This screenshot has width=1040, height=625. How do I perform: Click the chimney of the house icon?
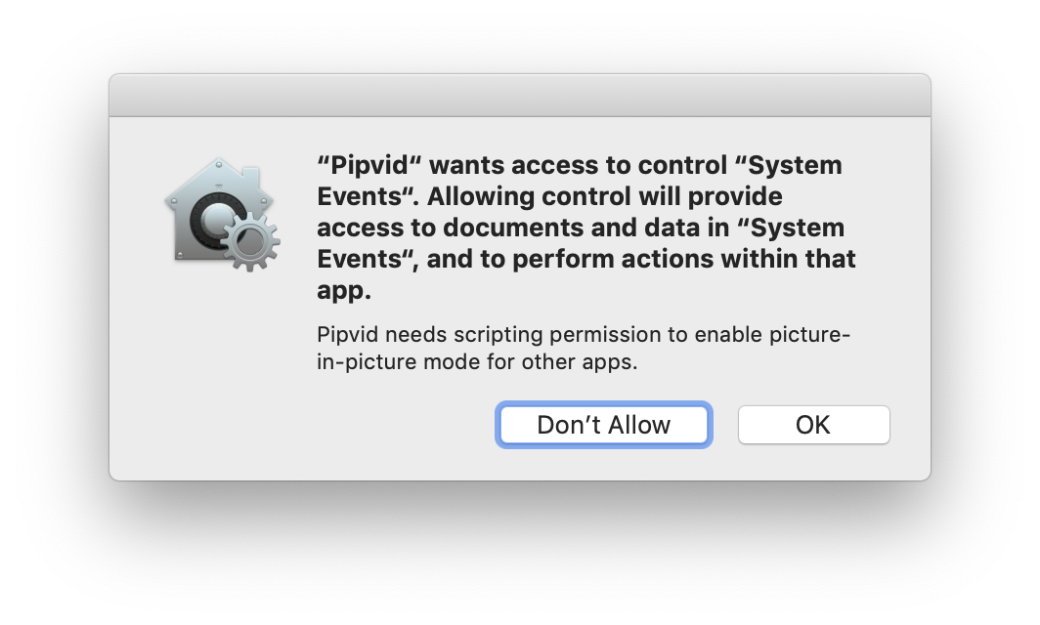250,178
